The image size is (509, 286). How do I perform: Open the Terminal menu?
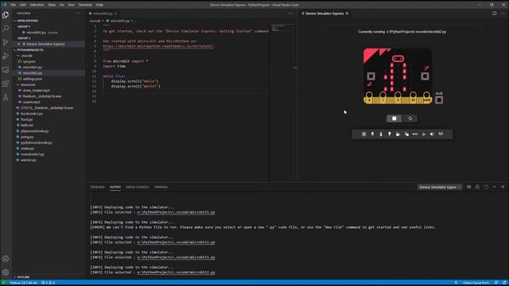click(x=85, y=5)
